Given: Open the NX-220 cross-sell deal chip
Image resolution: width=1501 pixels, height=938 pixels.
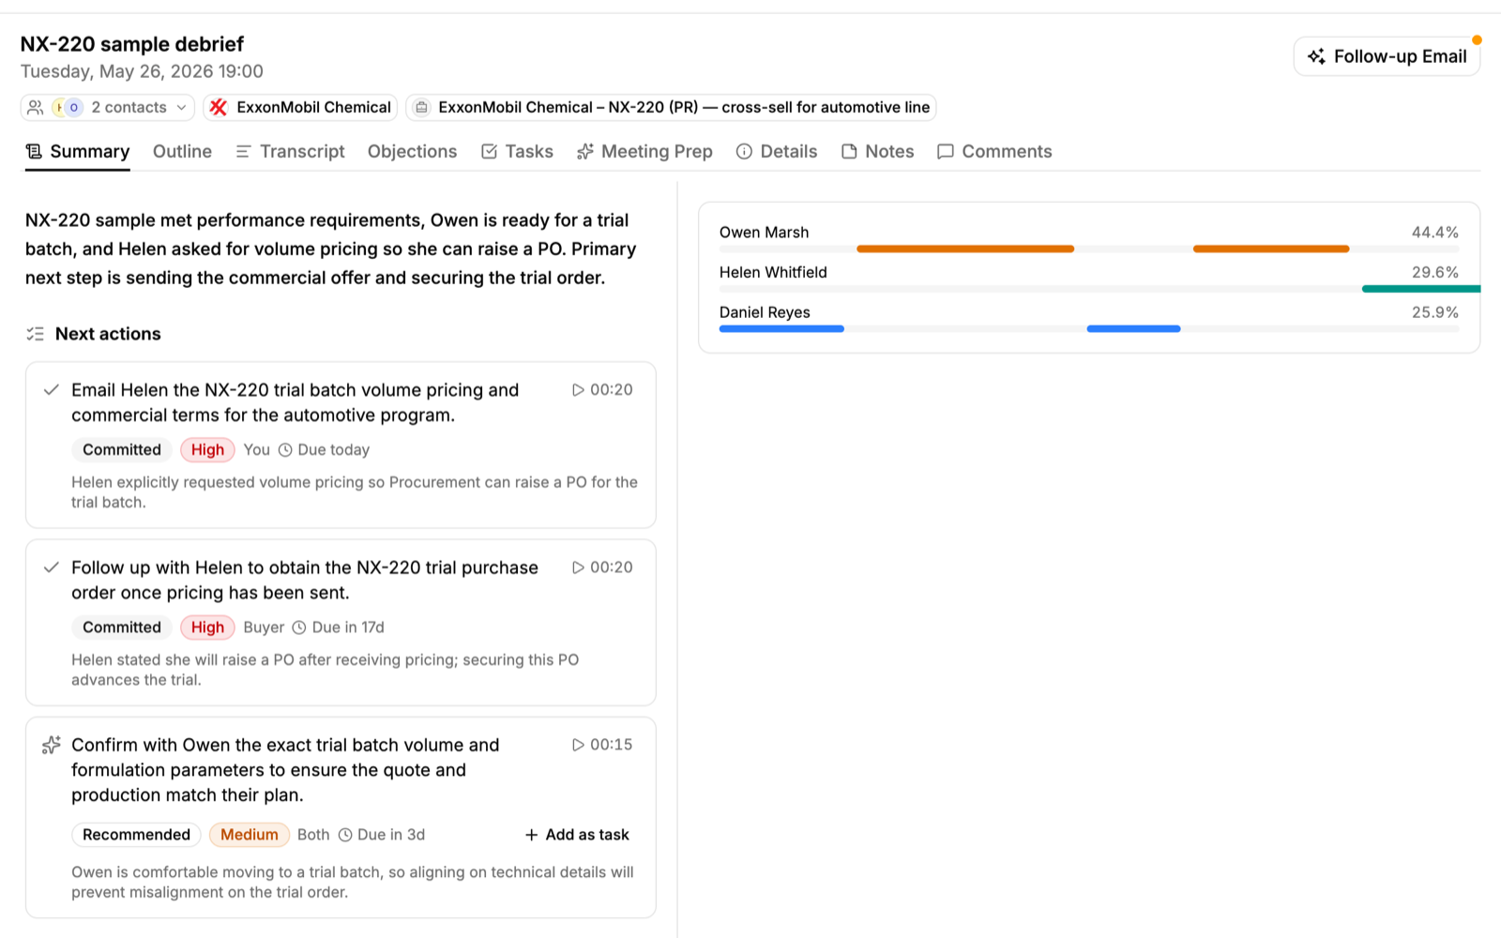Looking at the screenshot, I should coord(671,107).
